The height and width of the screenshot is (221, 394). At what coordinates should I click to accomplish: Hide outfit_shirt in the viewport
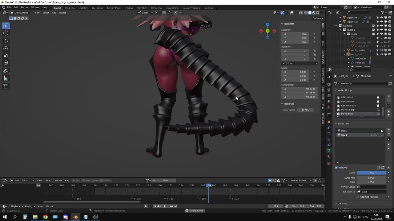click(382, 54)
